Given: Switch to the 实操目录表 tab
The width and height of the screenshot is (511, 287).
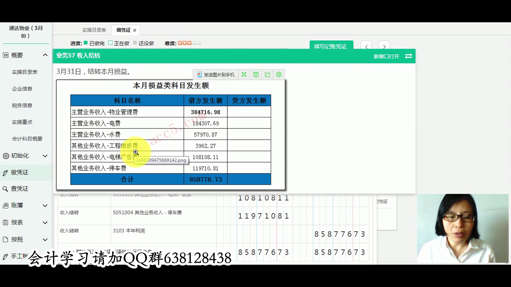Looking at the screenshot, I should (94, 30).
